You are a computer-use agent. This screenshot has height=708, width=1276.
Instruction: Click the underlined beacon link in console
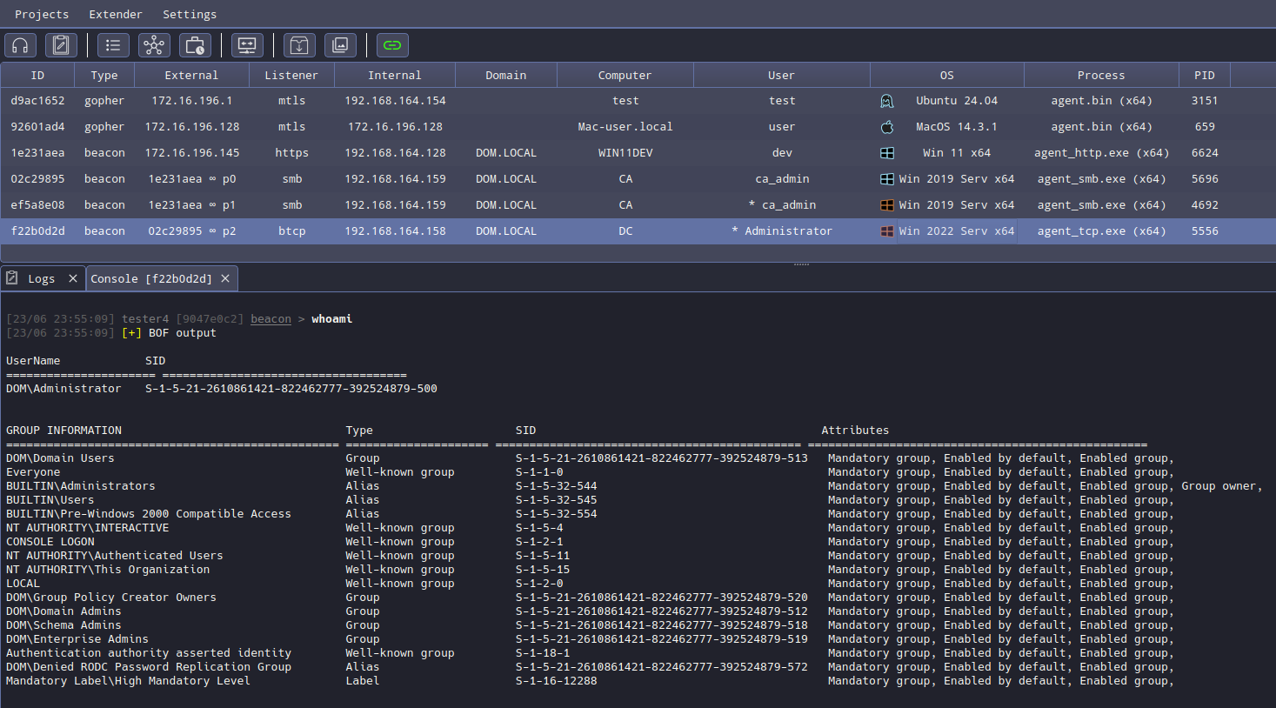pyautogui.click(x=271, y=319)
